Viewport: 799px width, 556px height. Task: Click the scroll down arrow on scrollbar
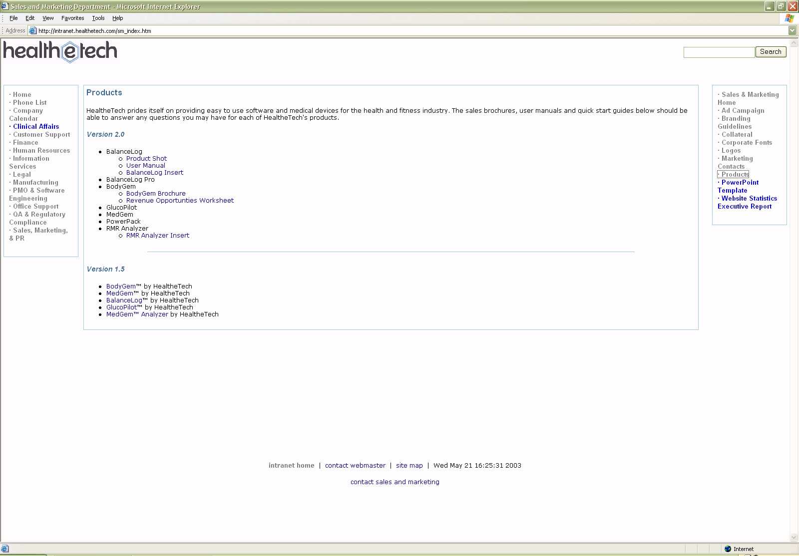point(794,538)
